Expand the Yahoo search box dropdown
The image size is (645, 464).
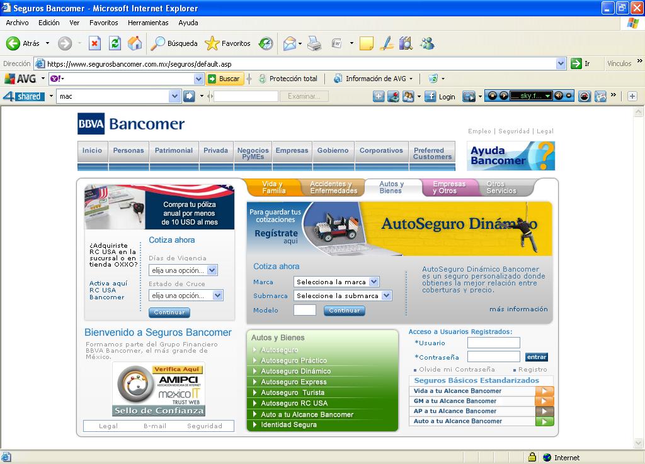[198, 79]
